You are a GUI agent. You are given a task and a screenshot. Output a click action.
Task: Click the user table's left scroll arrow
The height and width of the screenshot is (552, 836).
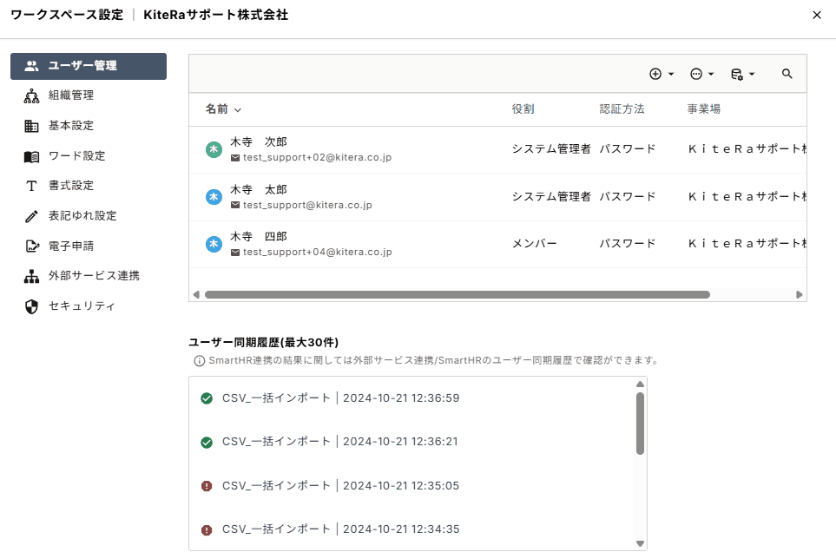click(x=196, y=294)
